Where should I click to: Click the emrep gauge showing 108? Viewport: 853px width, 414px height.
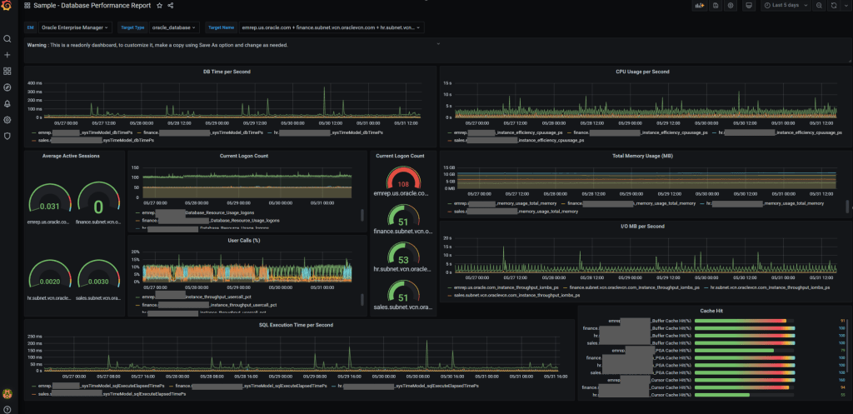(x=403, y=182)
